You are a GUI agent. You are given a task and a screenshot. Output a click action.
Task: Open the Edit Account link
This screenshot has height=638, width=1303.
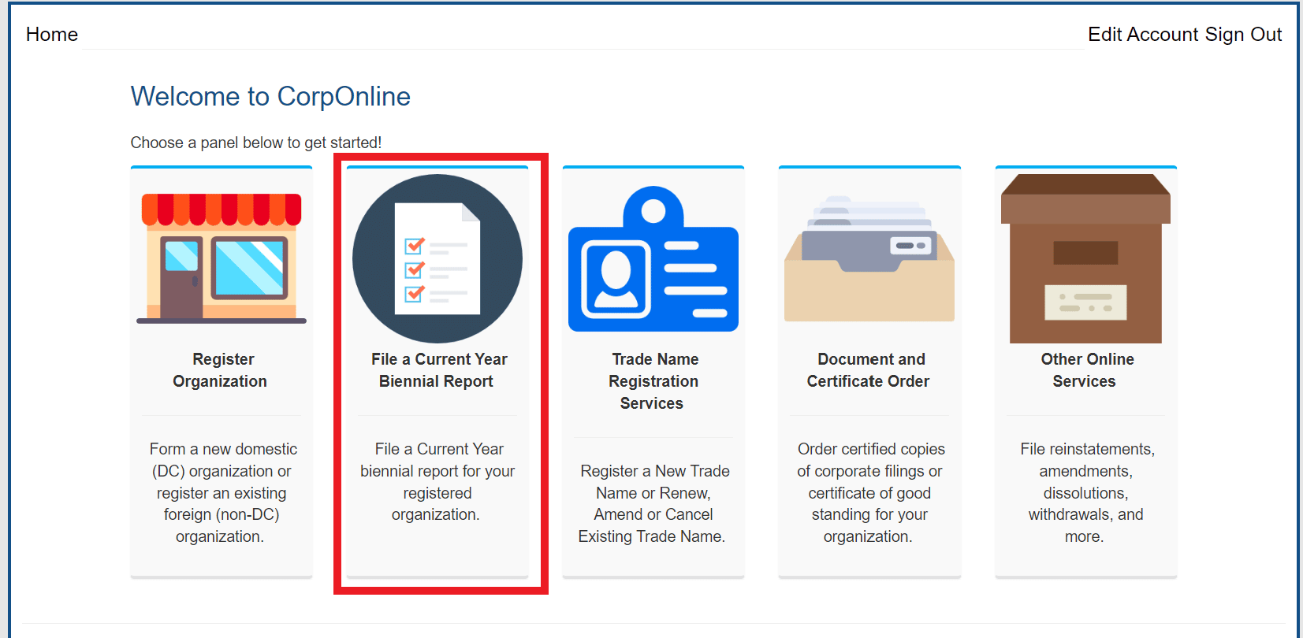pyautogui.click(x=1143, y=35)
